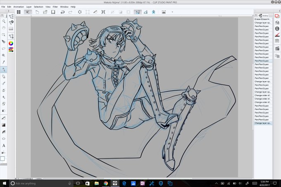Open the Help menu
The image size is (281, 187).
coord(73,7)
